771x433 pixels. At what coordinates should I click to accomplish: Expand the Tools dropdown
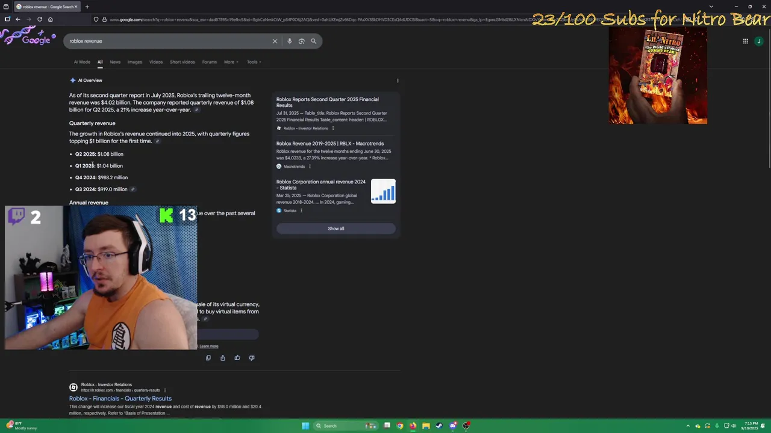[254, 62]
